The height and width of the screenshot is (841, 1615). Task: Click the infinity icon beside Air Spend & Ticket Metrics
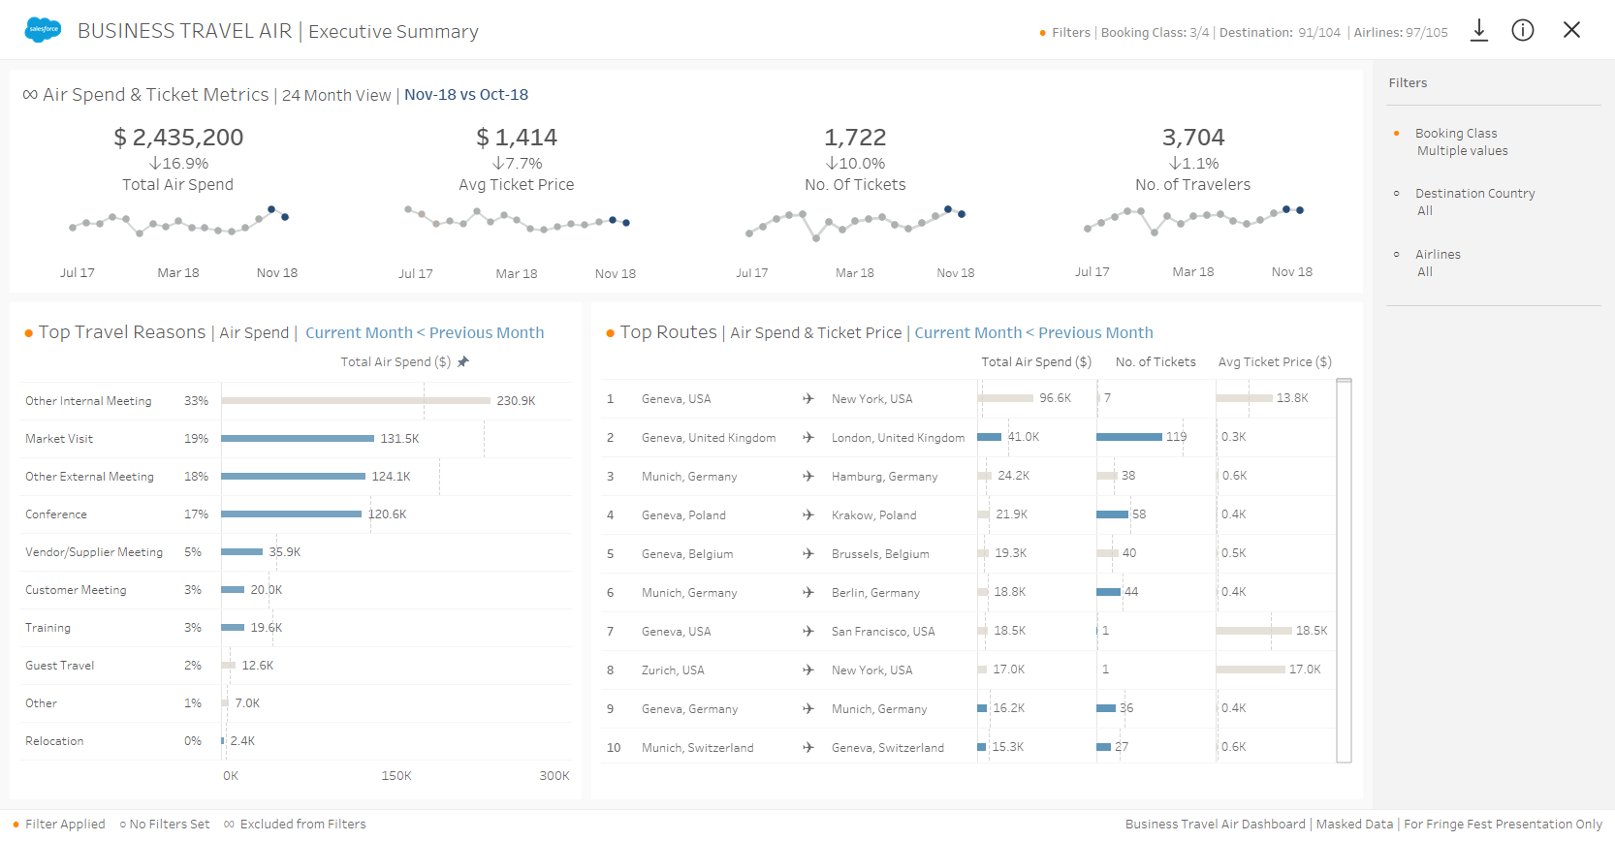pyautogui.click(x=30, y=94)
